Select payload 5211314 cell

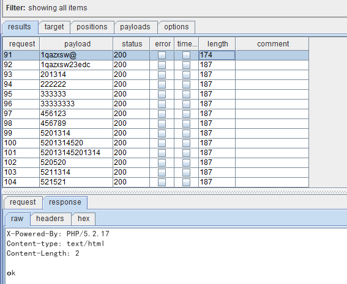pos(76,172)
